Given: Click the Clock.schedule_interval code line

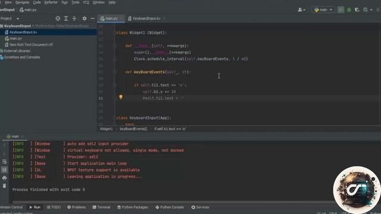Looking at the screenshot, I should coord(190,59).
